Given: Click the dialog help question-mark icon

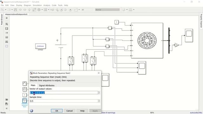Looking at the screenshot, I should tap(31, 111).
